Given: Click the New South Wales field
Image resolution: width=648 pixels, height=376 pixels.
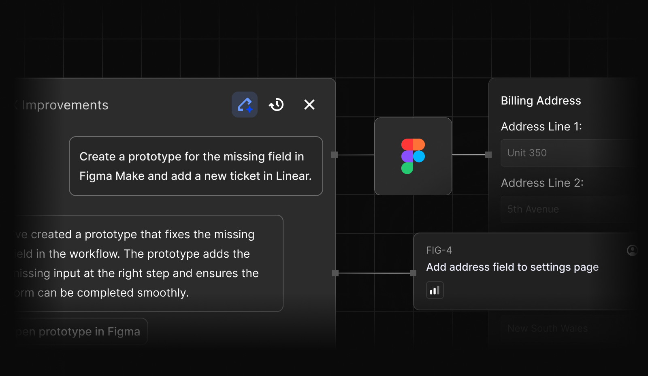Looking at the screenshot, I should (x=567, y=328).
